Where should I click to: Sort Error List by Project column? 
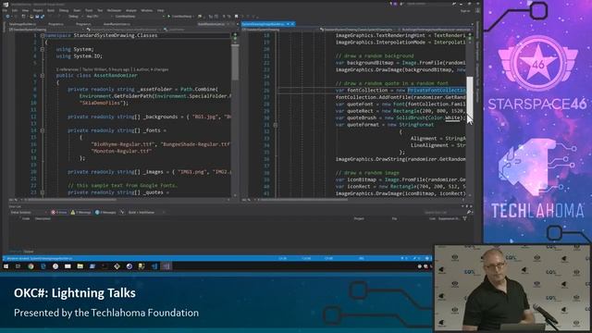[x=359, y=218]
